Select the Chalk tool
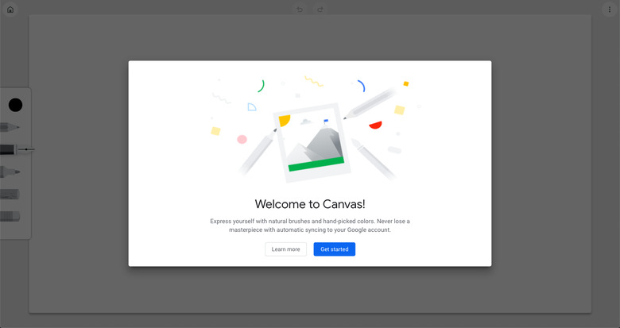 coord(10,194)
